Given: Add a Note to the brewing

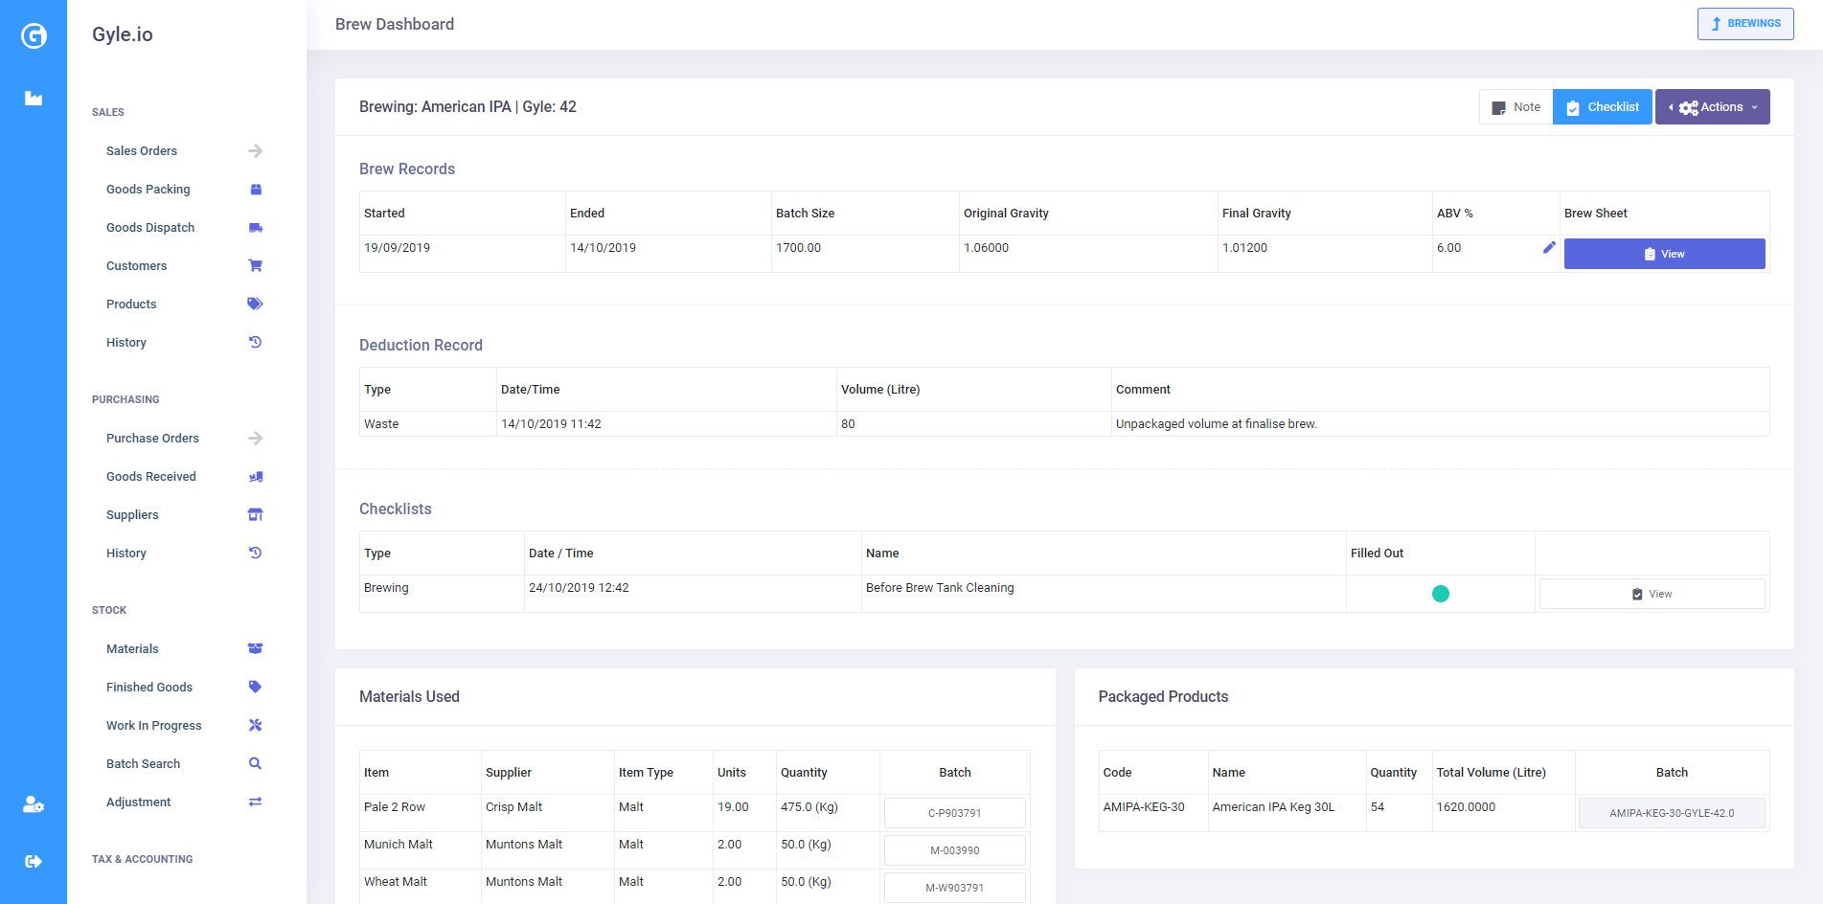Looking at the screenshot, I should pyautogui.click(x=1515, y=107).
